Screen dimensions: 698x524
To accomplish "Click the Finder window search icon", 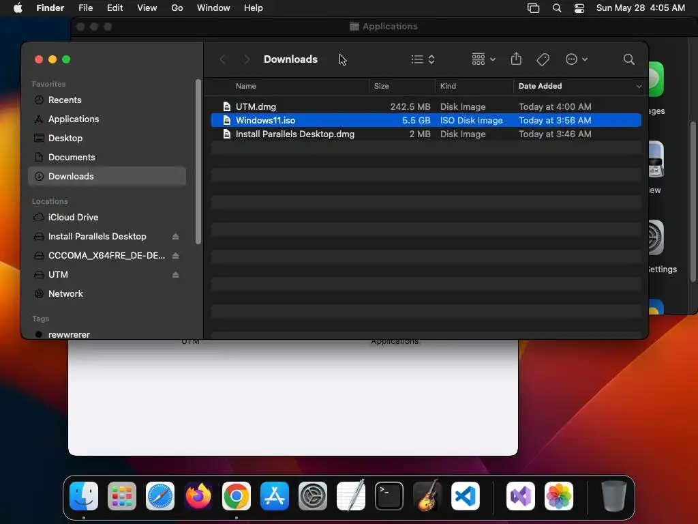I will coord(628,59).
